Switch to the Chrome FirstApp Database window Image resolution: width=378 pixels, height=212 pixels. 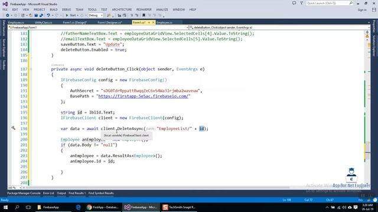pyautogui.click(x=103, y=207)
